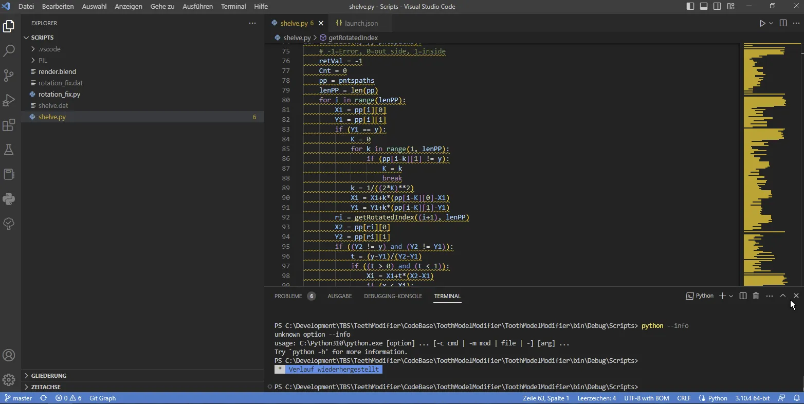Click the getRotatedIndex breadcrumb
Screen dimensions: 804x404
point(349,38)
